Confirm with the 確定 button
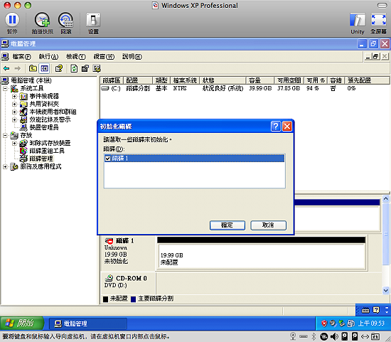Viewport: 391px width, 342px height. (x=227, y=225)
